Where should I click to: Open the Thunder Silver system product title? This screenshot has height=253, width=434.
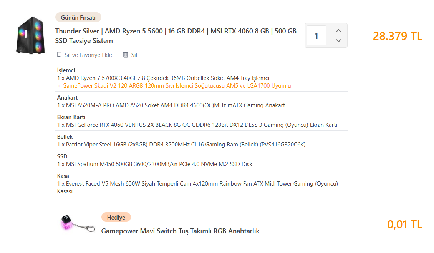coord(176,36)
